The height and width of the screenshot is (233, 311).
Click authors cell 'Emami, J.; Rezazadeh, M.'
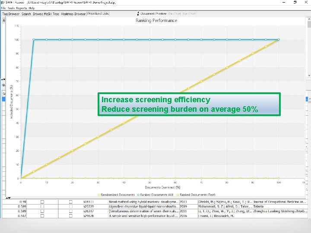tap(216, 216)
